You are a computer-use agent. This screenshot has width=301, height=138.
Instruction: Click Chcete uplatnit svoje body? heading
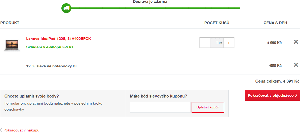tap(31, 96)
